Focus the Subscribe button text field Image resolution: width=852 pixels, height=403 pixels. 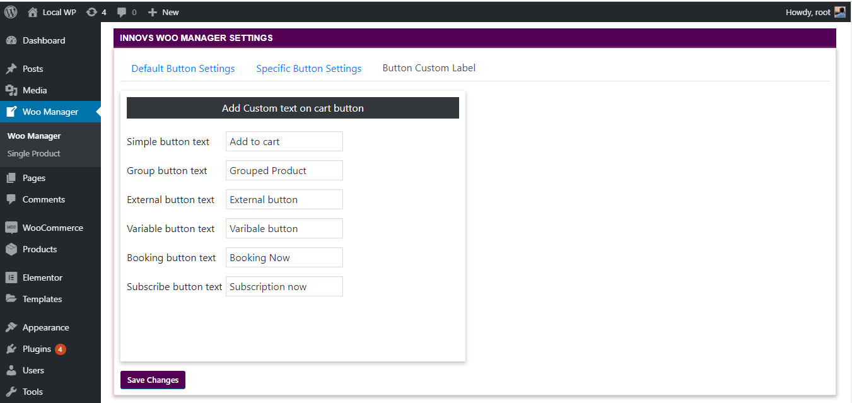pos(284,286)
